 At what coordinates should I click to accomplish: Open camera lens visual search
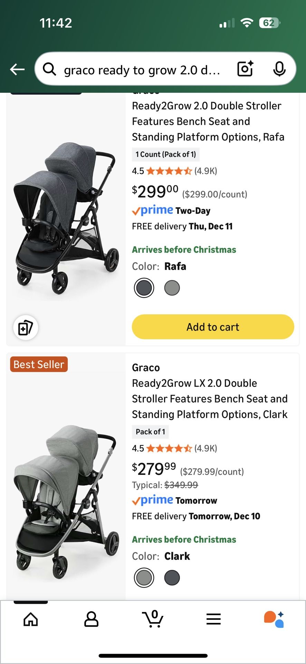tap(245, 69)
